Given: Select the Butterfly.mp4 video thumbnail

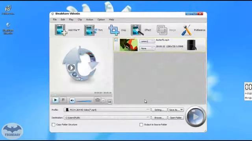Looking at the screenshot, I should point(129,45).
